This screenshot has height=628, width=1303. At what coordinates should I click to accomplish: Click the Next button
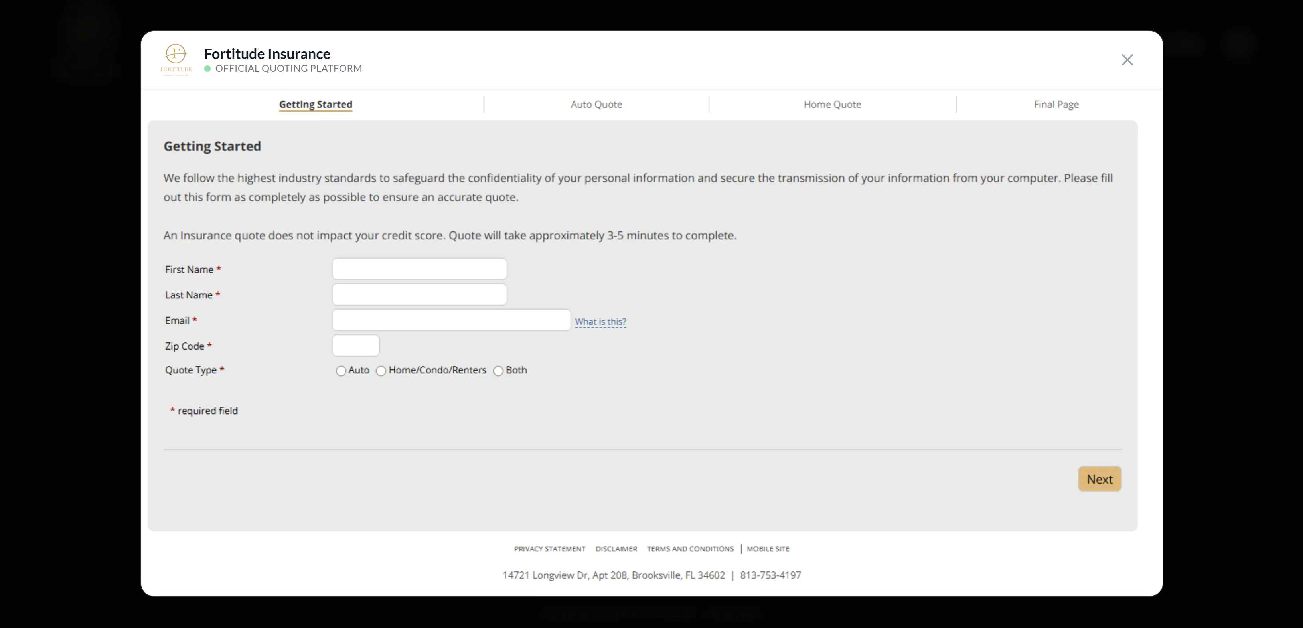tap(1100, 479)
